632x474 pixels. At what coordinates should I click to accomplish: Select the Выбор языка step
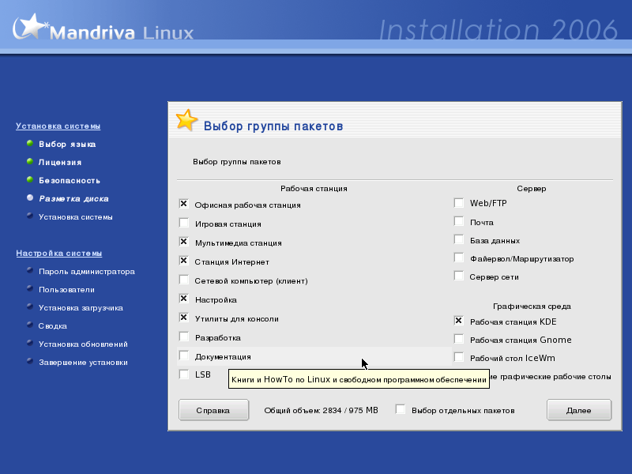pyautogui.click(x=67, y=145)
